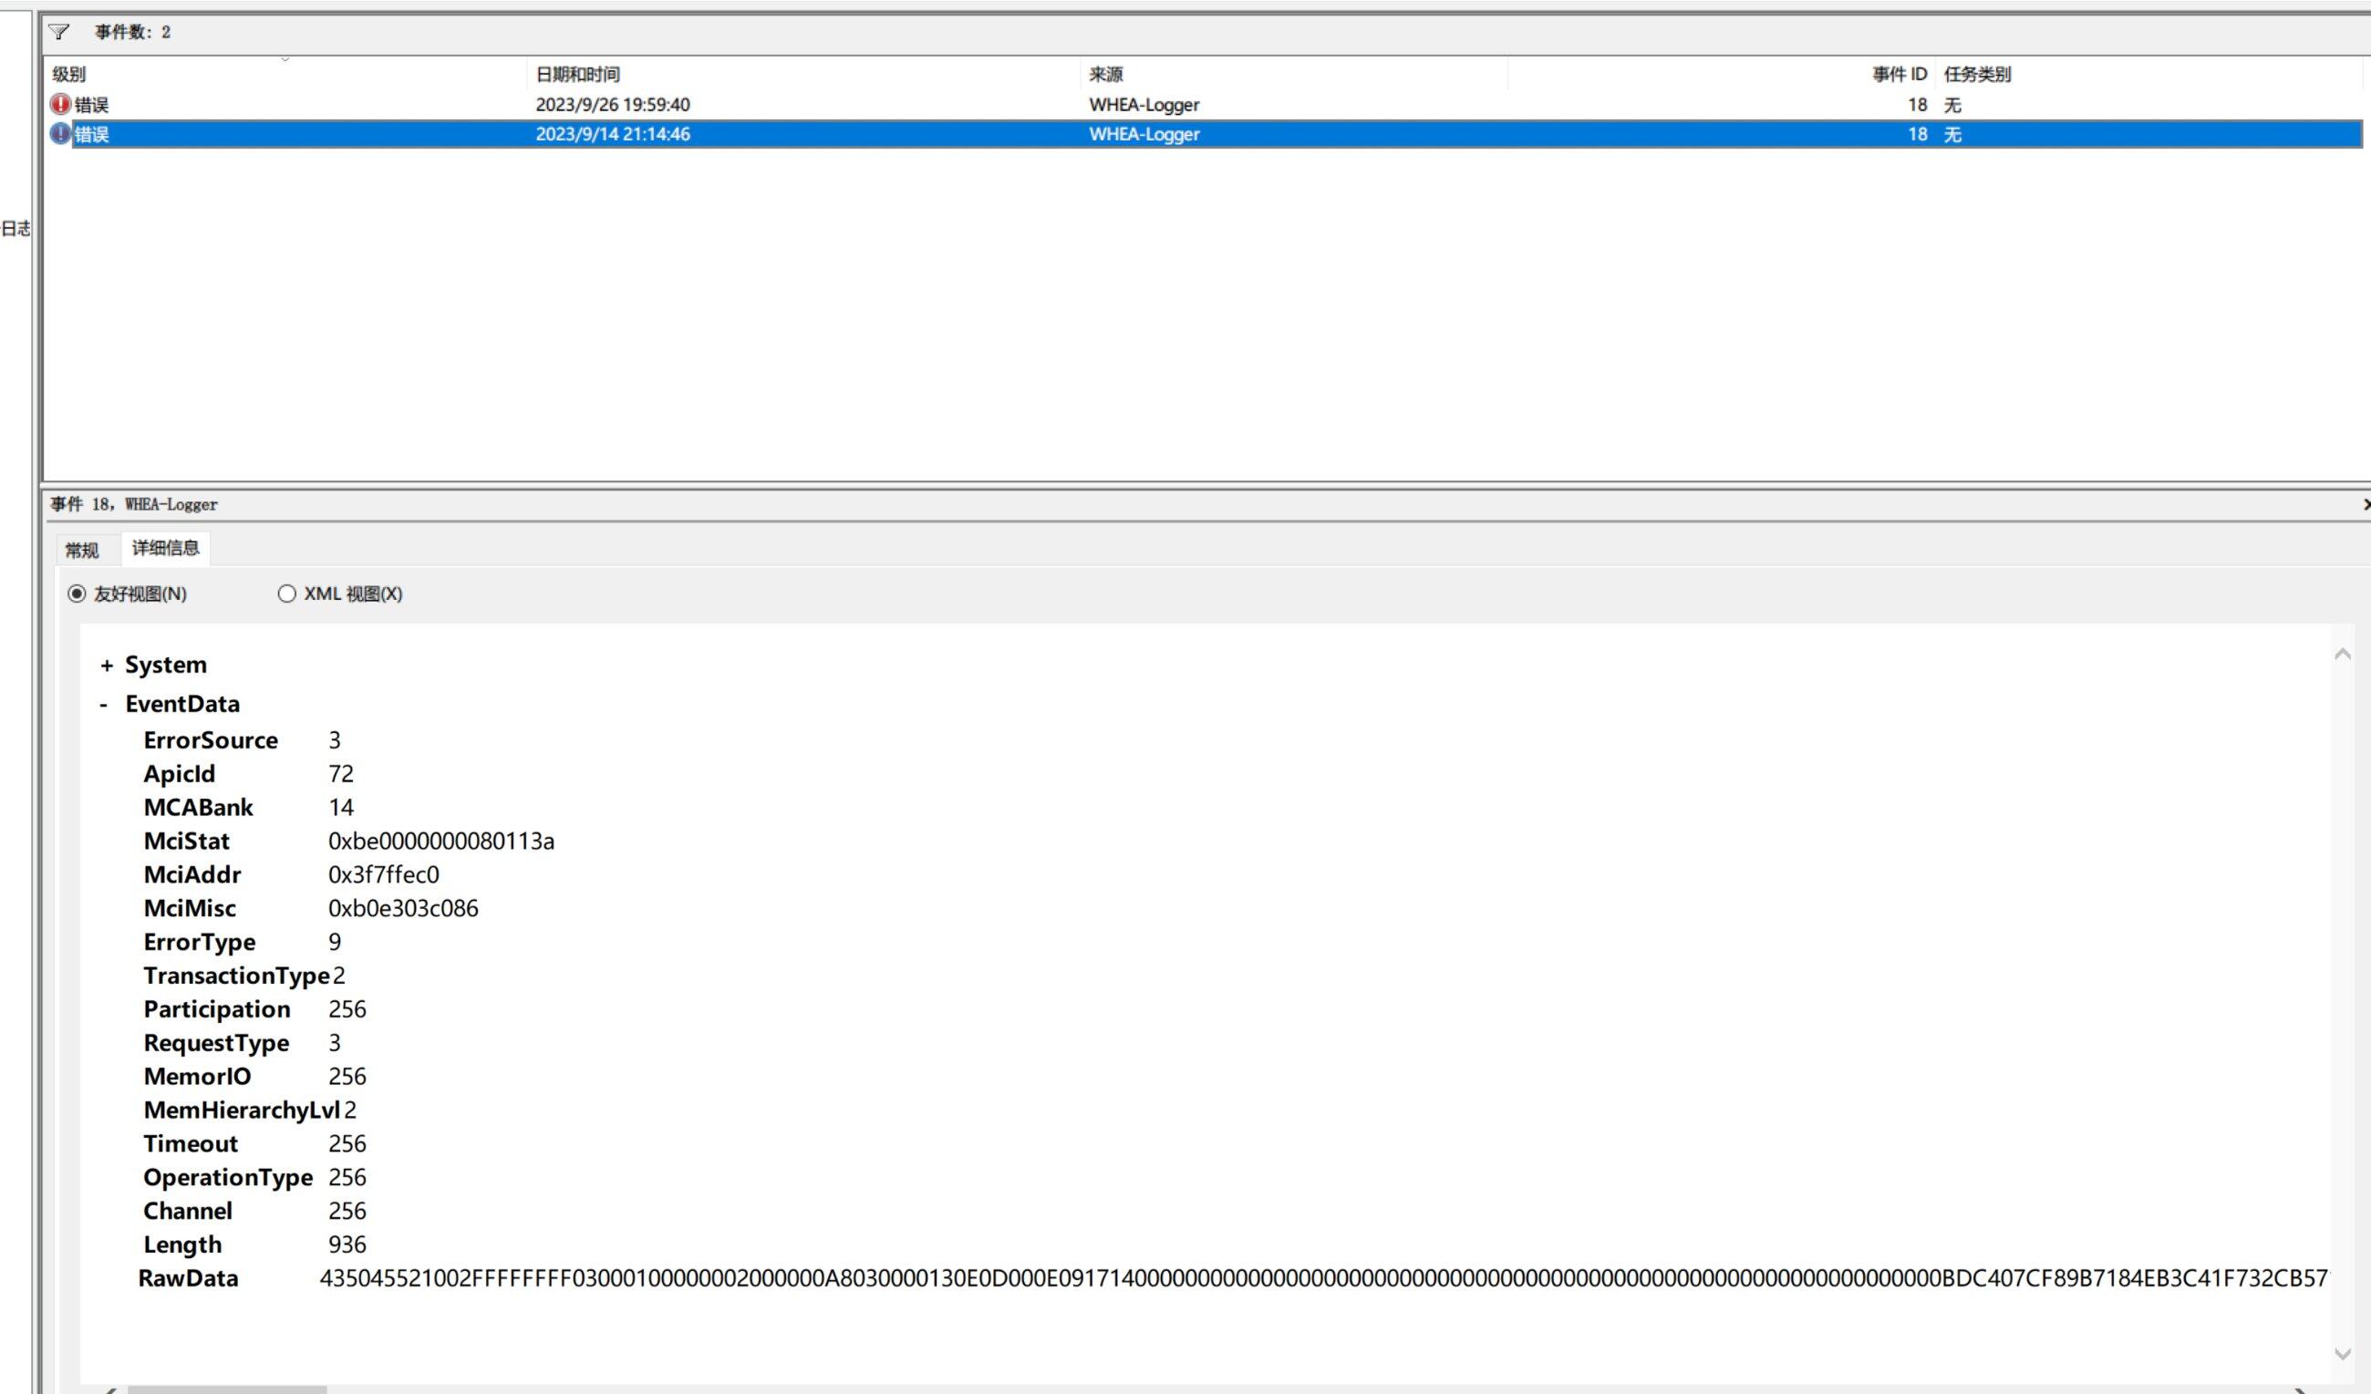
Task: Click the RawData hex string
Action: point(1324,1278)
